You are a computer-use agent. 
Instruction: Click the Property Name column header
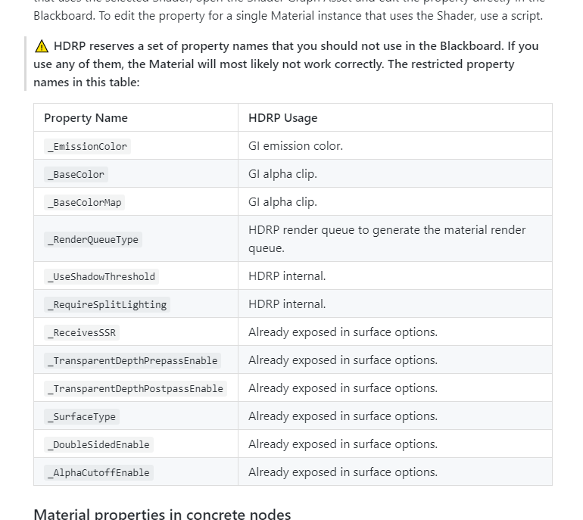(x=86, y=117)
